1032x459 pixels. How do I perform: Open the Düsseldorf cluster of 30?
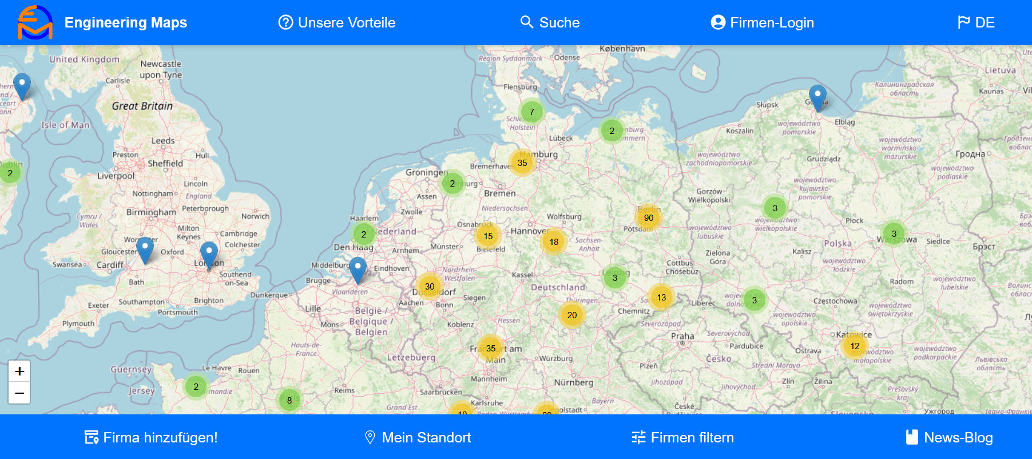[430, 287]
